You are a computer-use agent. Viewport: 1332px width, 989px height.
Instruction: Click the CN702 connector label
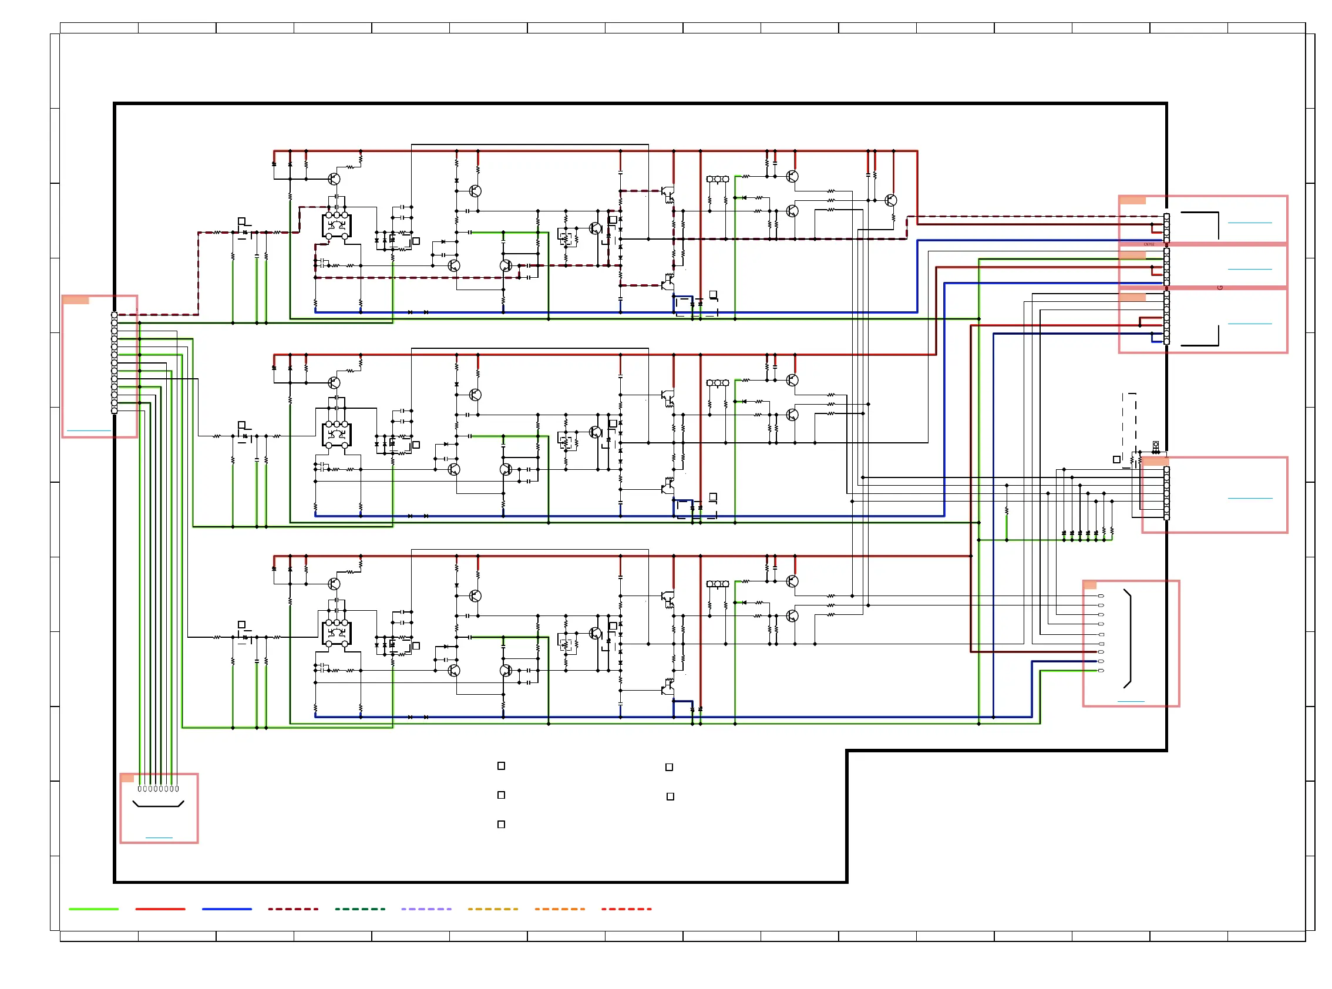click(1149, 244)
